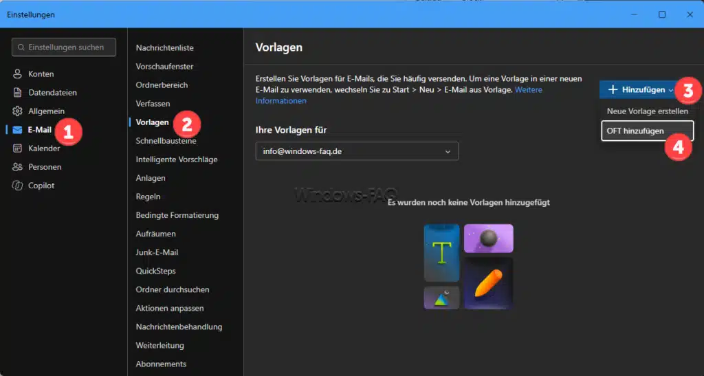Go to Schnellbausteine settings

point(166,141)
